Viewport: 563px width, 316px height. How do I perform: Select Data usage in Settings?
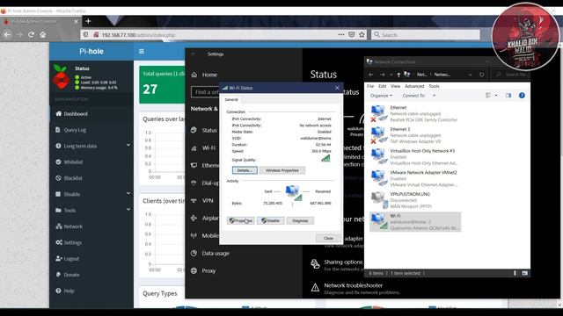(x=210, y=253)
